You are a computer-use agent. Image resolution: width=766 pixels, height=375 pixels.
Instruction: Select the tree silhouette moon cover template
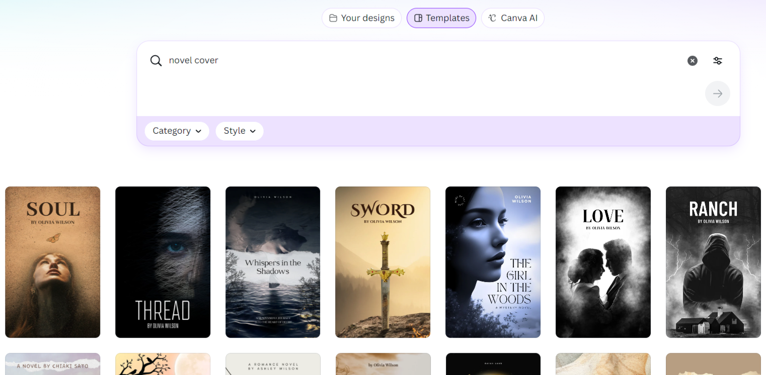pos(163,364)
